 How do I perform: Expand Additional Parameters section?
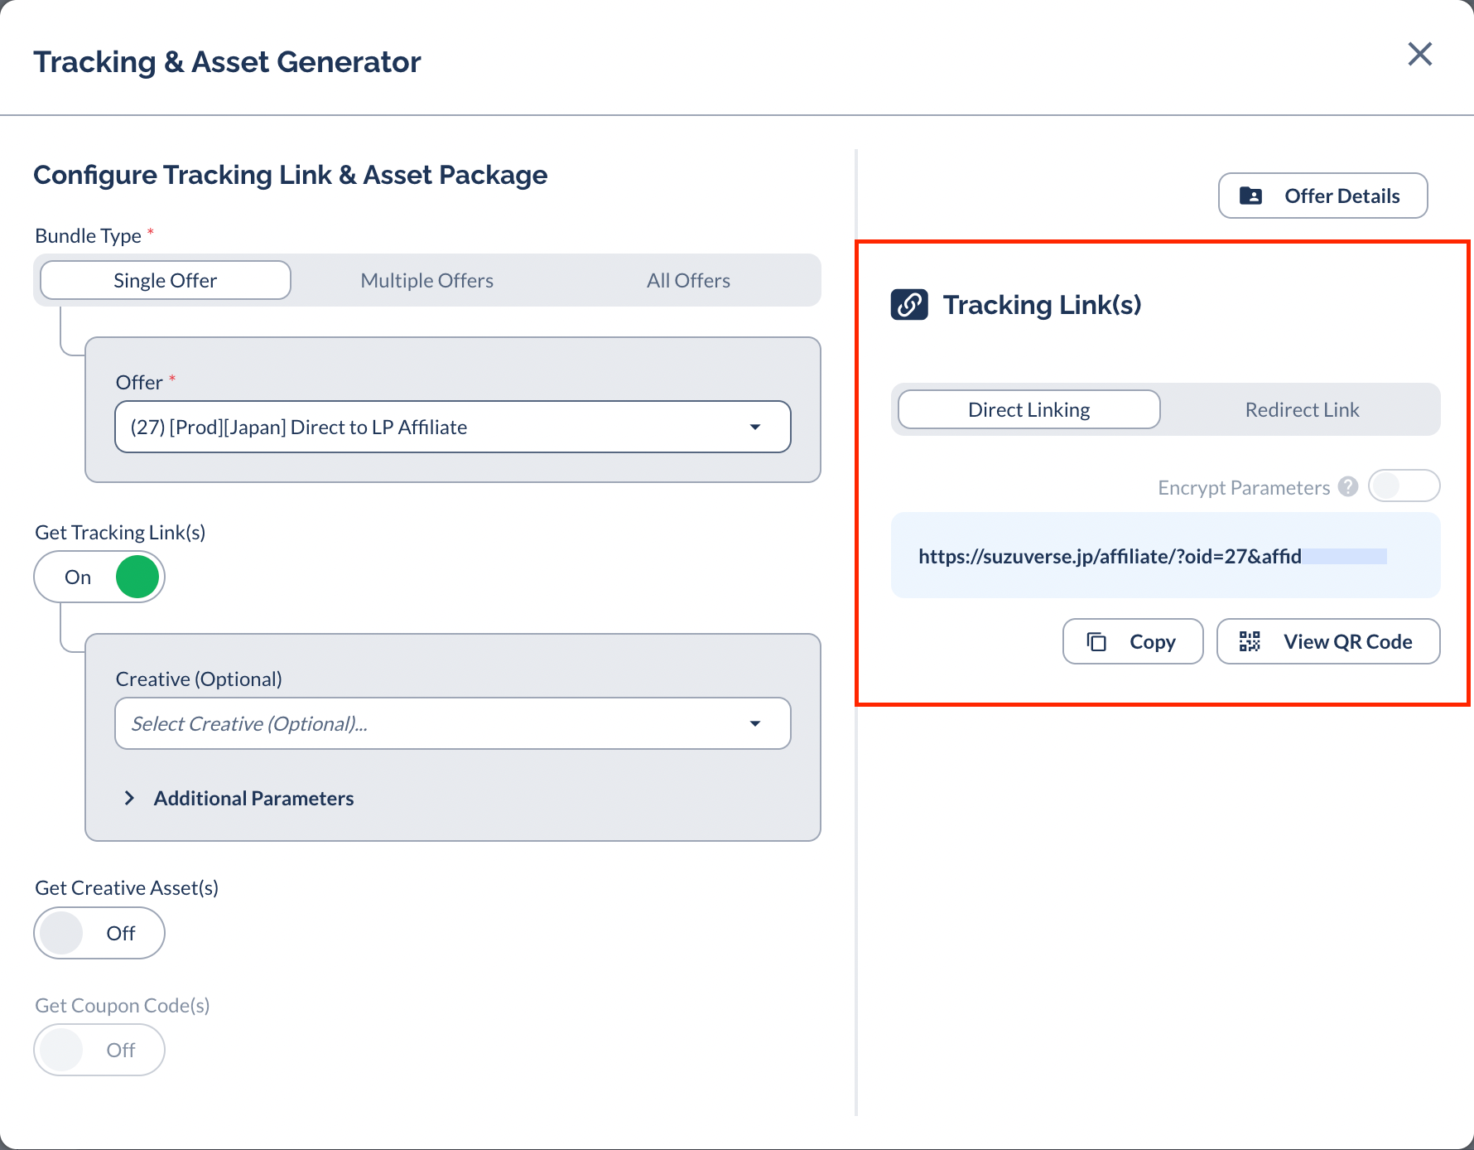pyautogui.click(x=253, y=799)
